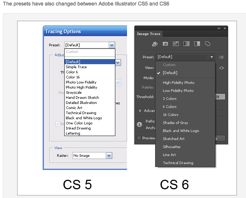Click the Trace button in Image Trace

click(220, 139)
